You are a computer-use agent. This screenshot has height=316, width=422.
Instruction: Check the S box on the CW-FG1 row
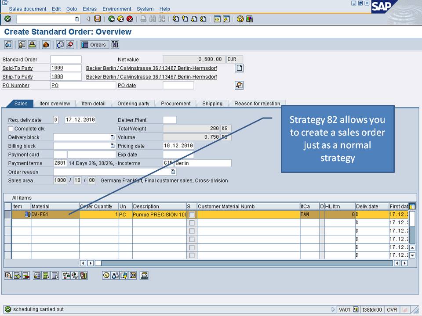(x=192, y=215)
